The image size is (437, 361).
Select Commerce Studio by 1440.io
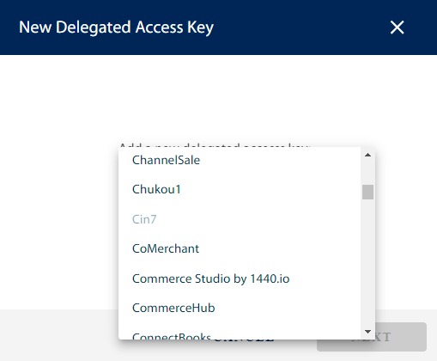point(240,278)
